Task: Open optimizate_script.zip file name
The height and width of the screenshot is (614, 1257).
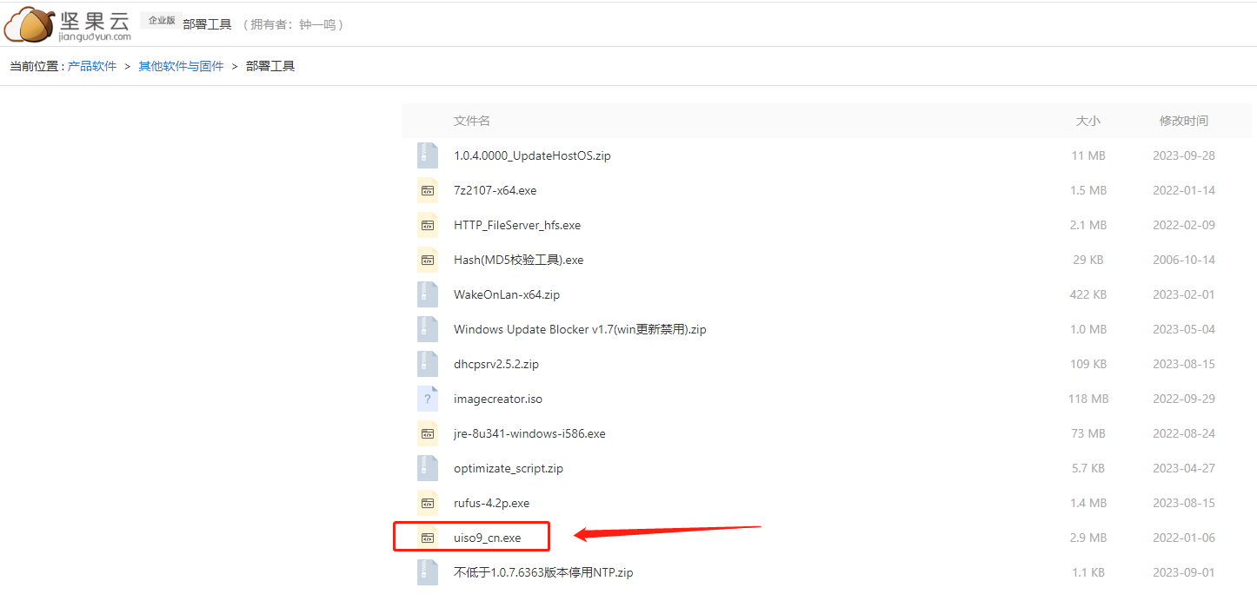Action: click(x=509, y=468)
